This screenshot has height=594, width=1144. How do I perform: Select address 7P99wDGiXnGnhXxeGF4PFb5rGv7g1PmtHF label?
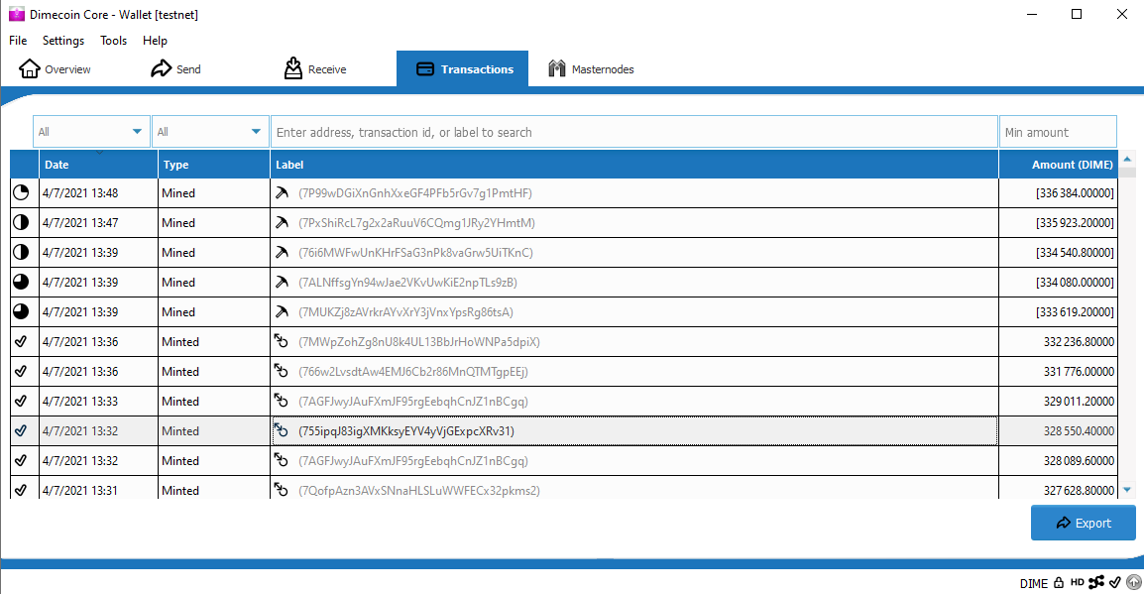[415, 193]
